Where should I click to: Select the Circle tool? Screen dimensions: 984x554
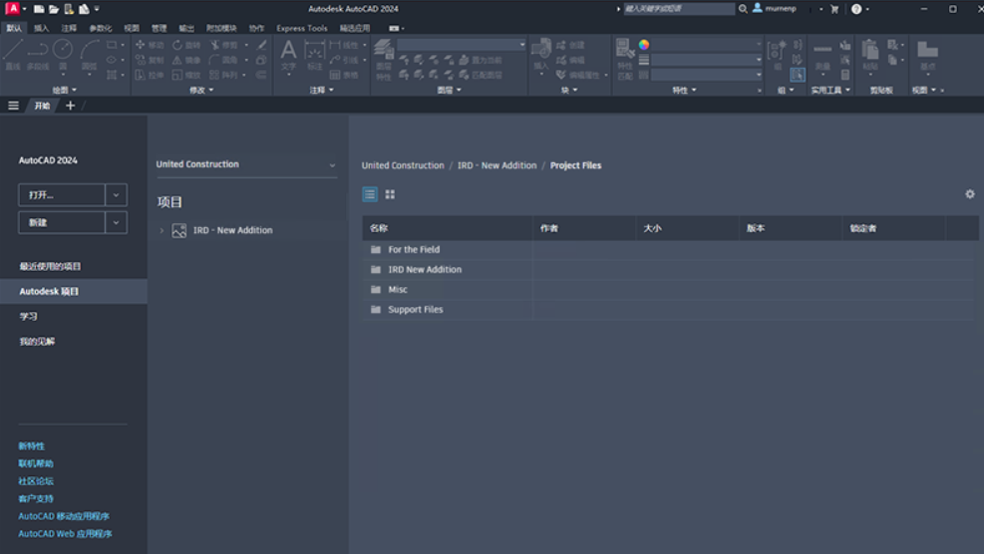(63, 54)
